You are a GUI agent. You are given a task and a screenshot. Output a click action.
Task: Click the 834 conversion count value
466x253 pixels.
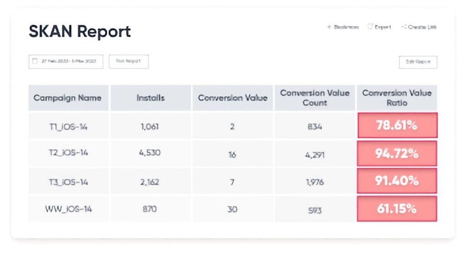[315, 127]
